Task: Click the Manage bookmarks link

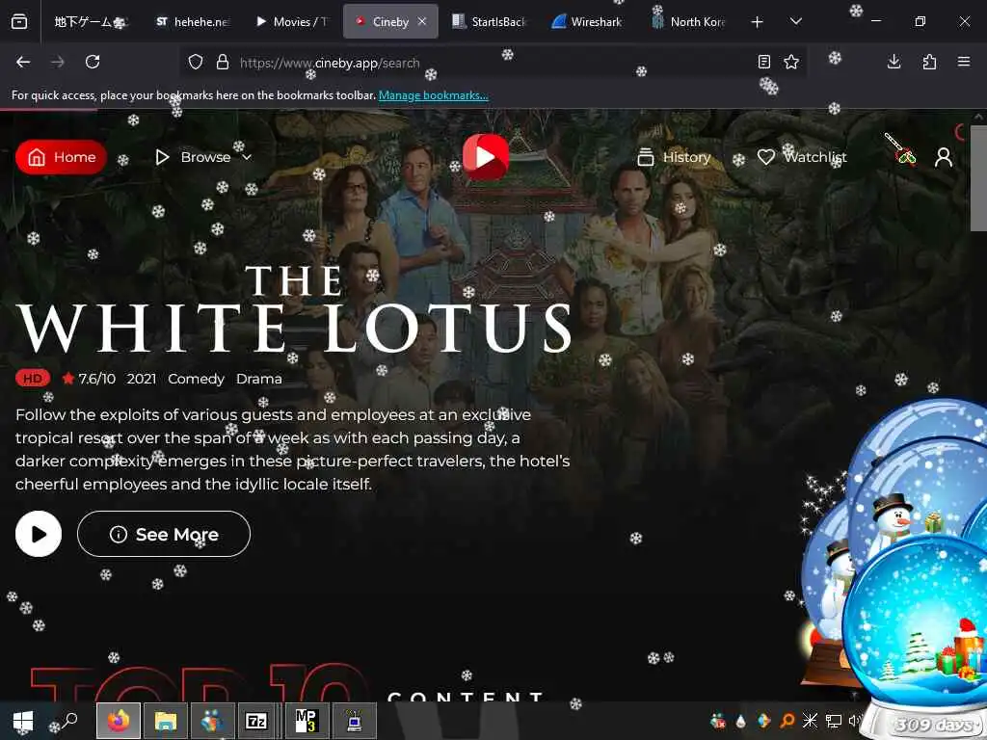Action: tap(433, 95)
